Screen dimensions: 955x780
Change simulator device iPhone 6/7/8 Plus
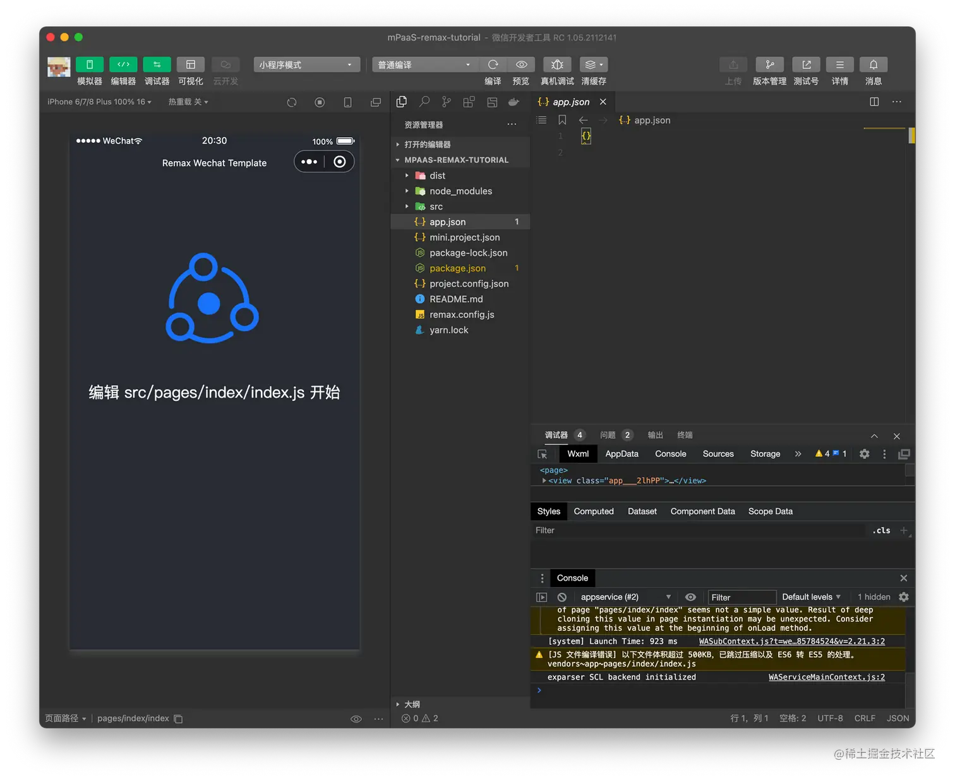(99, 102)
